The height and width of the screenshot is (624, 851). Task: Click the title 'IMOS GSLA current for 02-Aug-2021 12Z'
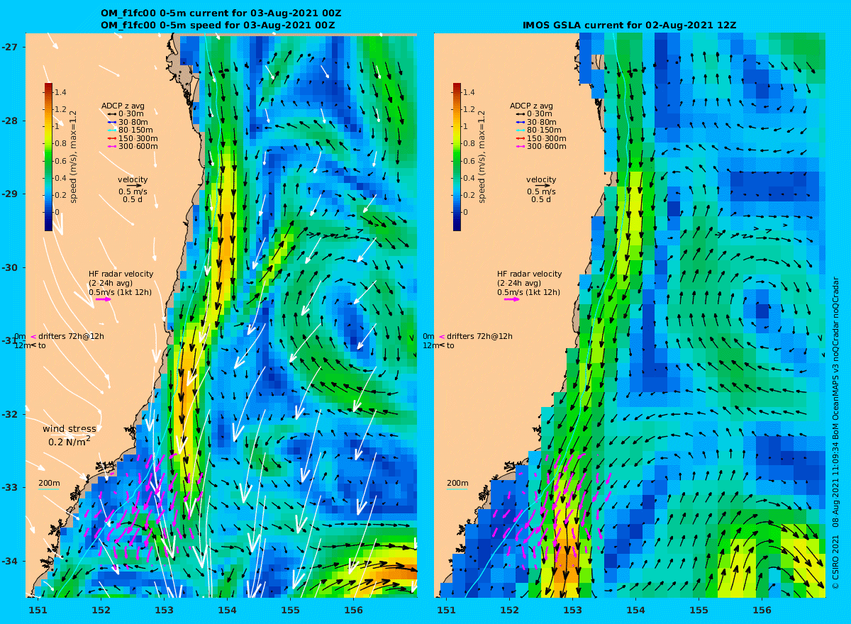(x=629, y=25)
